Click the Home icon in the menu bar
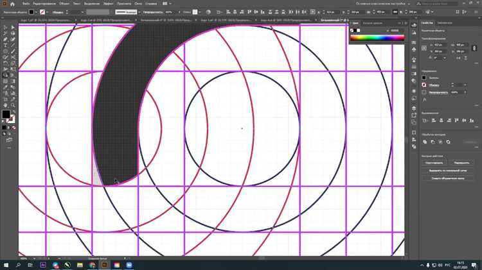Viewport: 482px width, 270px height. 12,4
